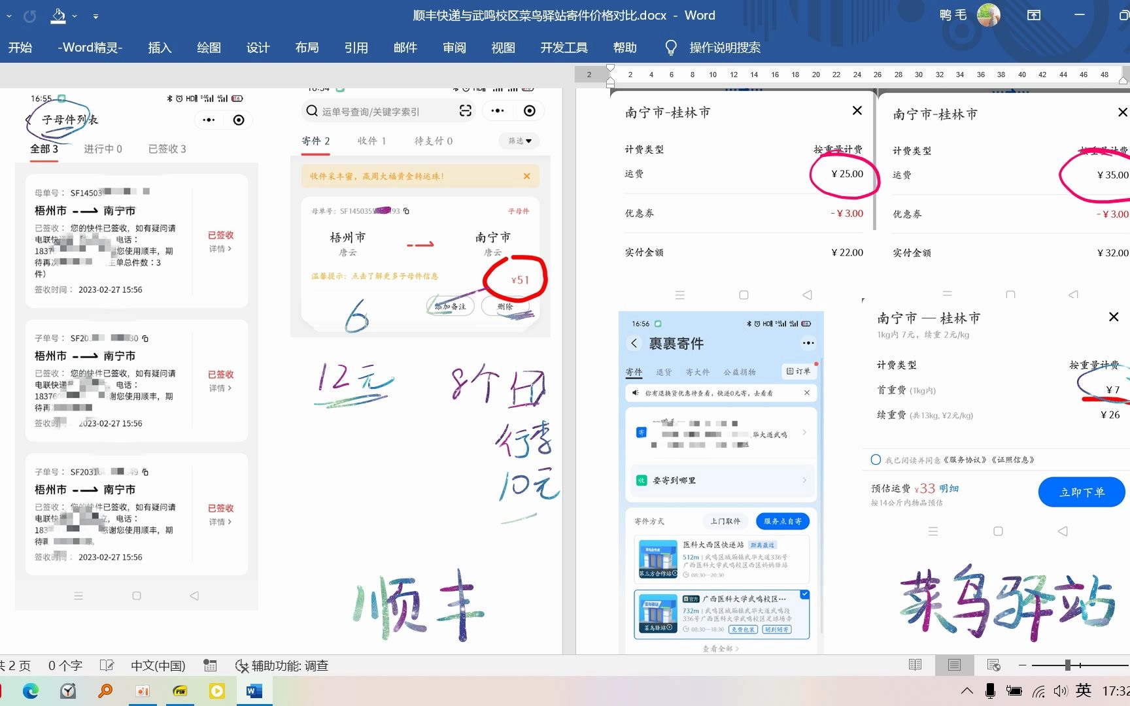This screenshot has width=1130, height=706.
Task: Click the three-dots menu in 子母件列表 header
Action: pos(209,120)
